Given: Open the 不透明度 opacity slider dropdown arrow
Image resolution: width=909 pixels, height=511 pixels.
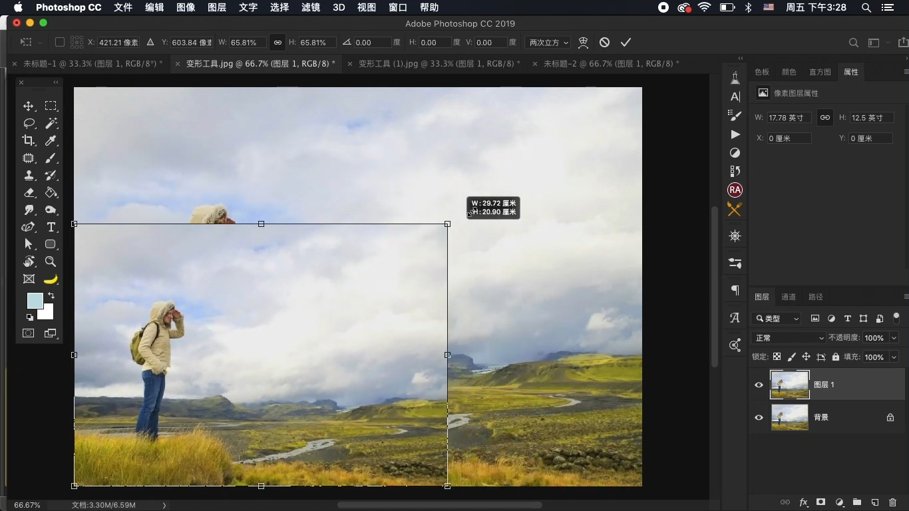Looking at the screenshot, I should click(894, 338).
